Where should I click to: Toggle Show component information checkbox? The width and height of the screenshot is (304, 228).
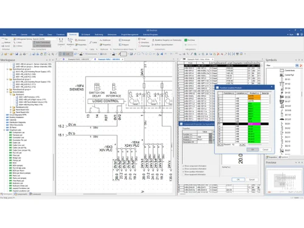click(x=184, y=166)
